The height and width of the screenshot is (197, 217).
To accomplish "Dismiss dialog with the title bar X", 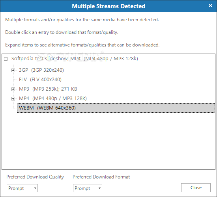I will click(210, 6).
